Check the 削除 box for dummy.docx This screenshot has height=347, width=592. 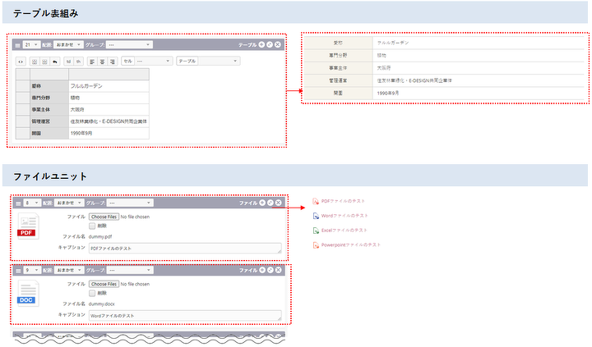point(92,293)
